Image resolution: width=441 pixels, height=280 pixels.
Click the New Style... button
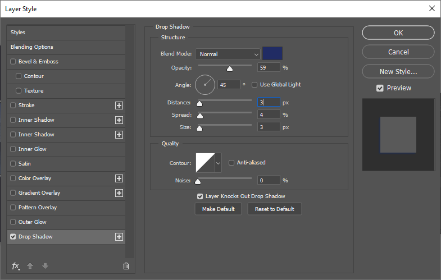click(398, 71)
